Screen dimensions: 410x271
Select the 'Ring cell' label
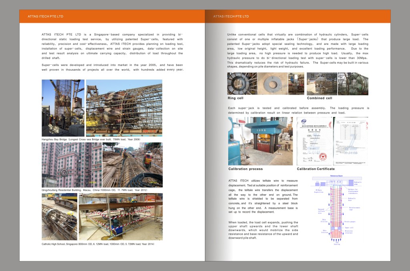(235, 98)
